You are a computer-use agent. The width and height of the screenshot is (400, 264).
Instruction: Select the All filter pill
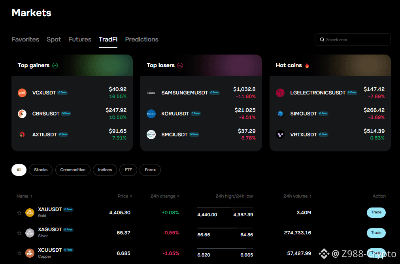(19, 170)
